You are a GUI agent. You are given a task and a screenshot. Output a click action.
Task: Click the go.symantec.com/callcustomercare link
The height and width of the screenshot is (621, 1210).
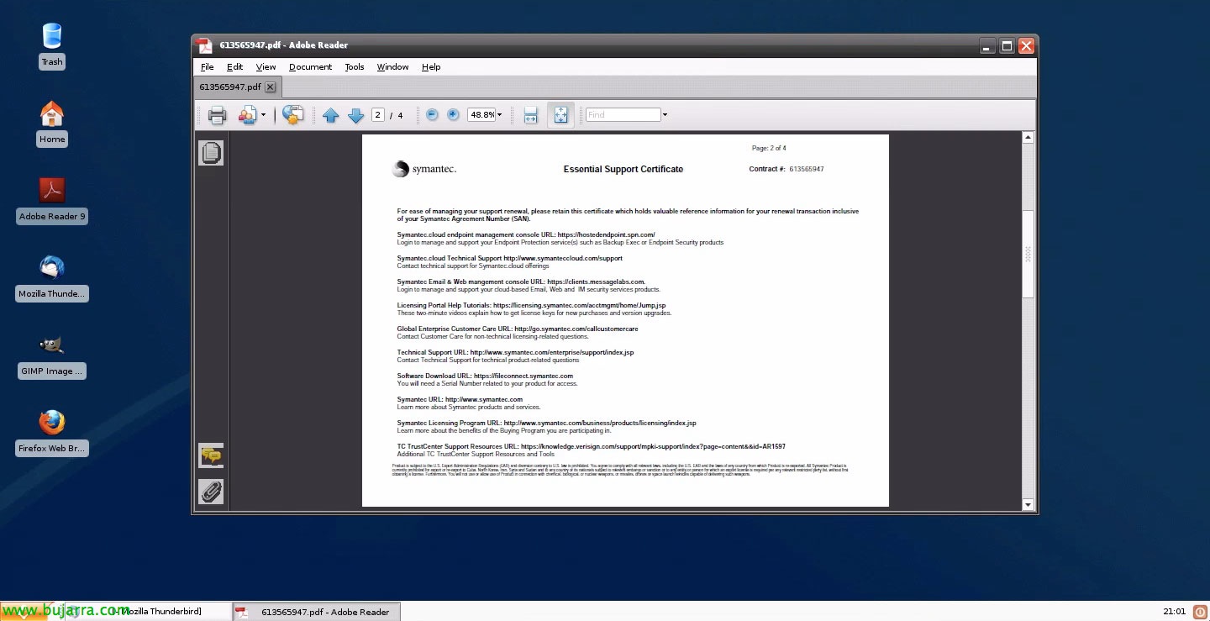(576, 329)
